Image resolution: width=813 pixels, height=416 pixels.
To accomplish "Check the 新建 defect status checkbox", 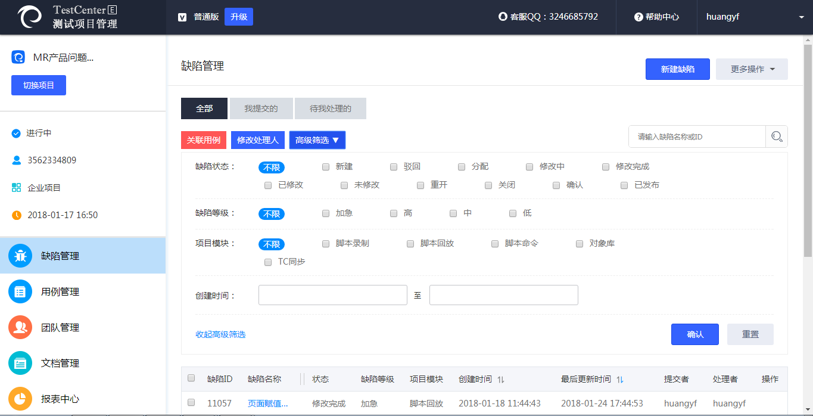I will (326, 167).
